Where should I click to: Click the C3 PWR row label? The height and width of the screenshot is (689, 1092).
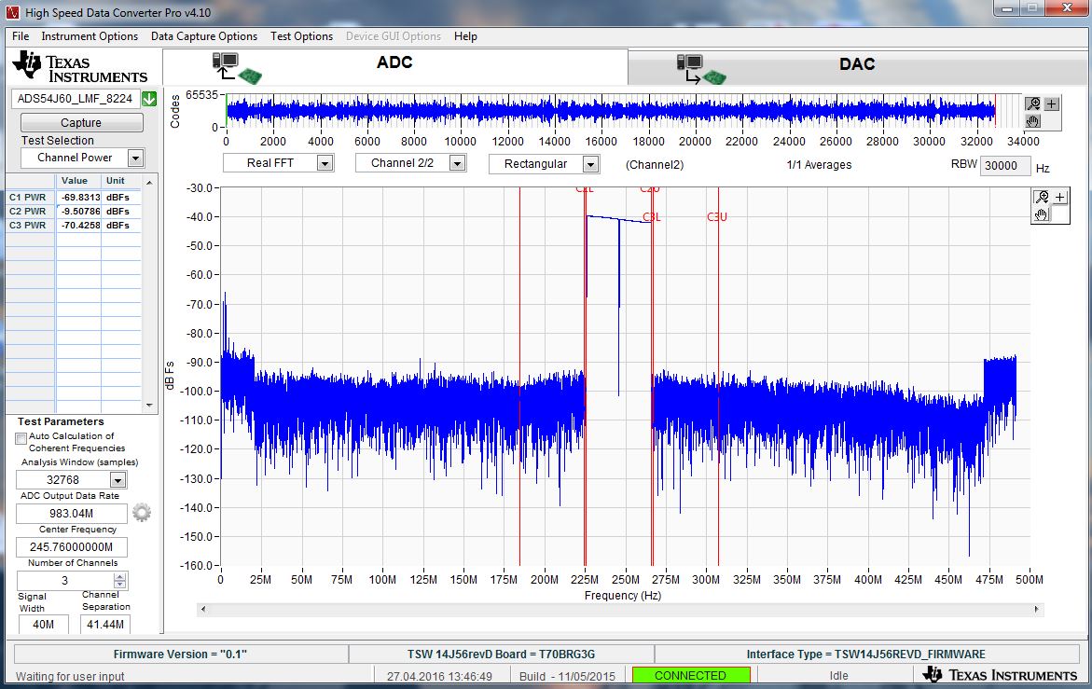tap(28, 225)
